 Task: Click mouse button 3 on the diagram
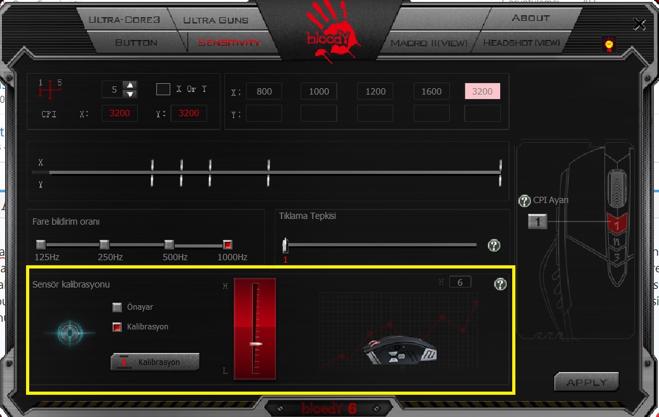pyautogui.click(x=616, y=256)
